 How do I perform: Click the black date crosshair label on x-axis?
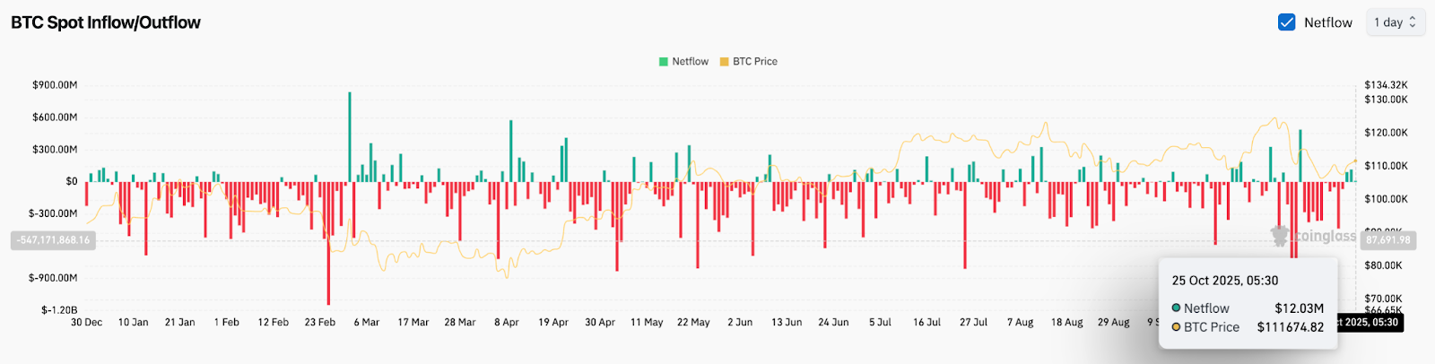point(1370,322)
